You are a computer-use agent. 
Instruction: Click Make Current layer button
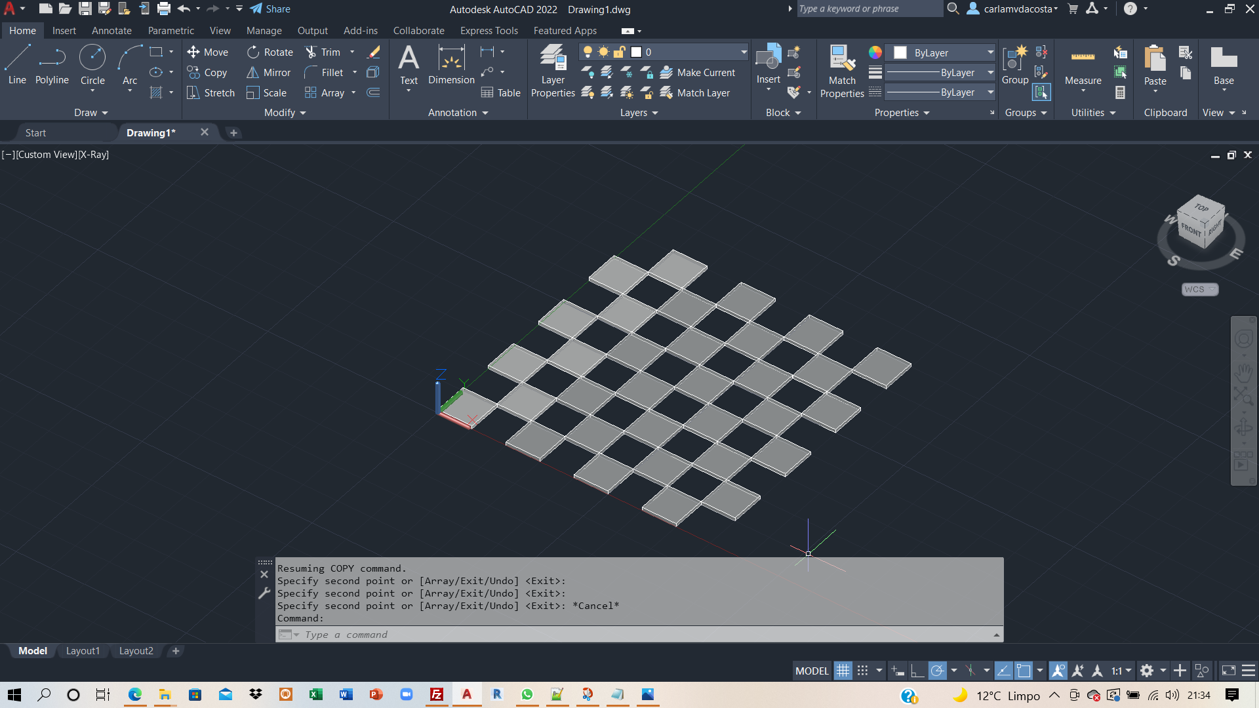[698, 73]
